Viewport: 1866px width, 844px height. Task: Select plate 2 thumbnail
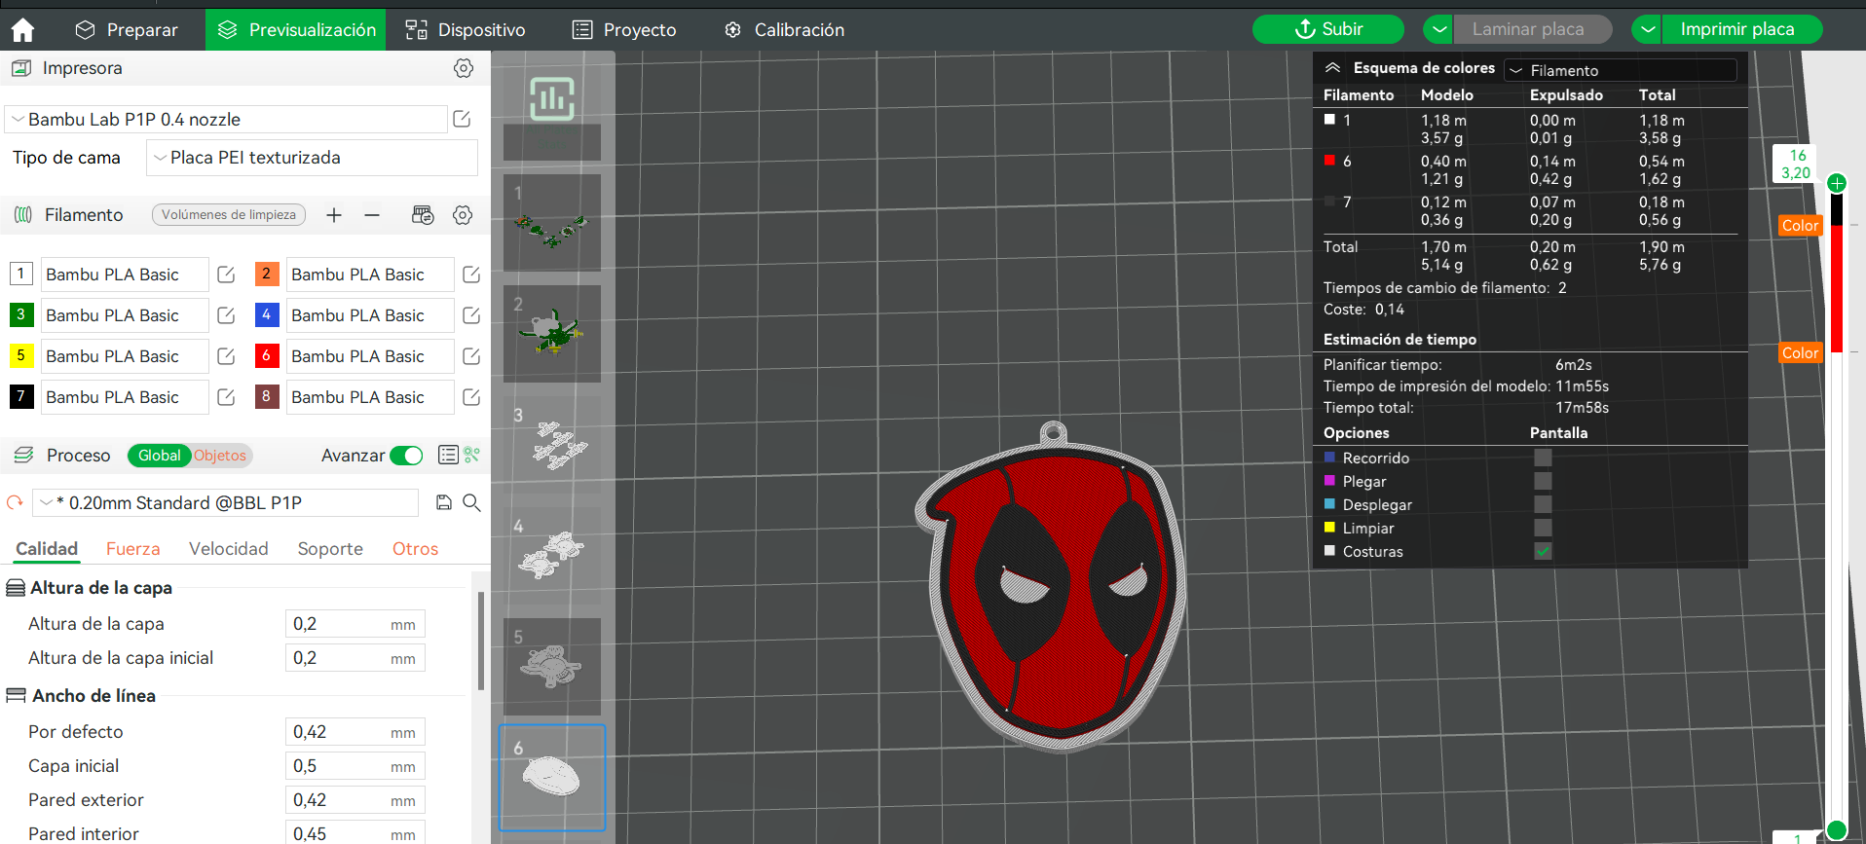[552, 333]
